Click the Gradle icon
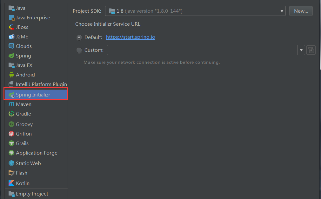The width and height of the screenshot is (321, 199). tap(11, 114)
